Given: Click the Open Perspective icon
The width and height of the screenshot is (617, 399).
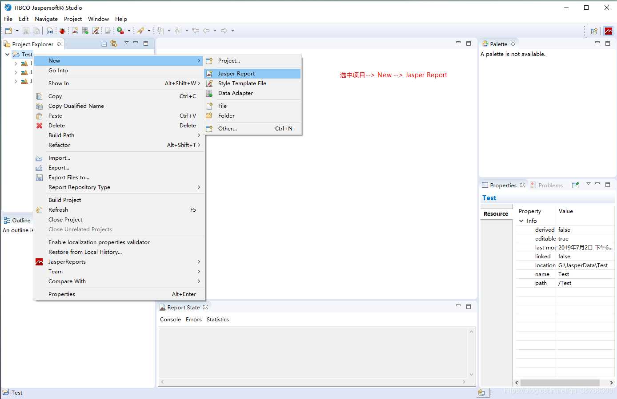Looking at the screenshot, I should tap(594, 31).
